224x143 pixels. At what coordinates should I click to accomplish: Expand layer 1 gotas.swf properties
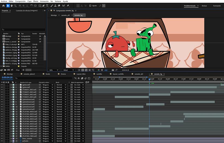point(11,85)
